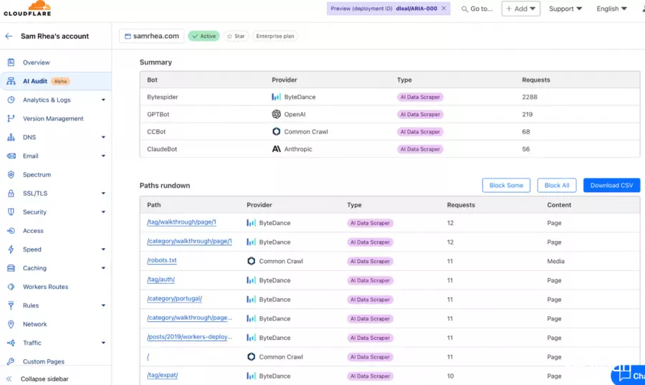Open the /robots.txt path link

click(x=162, y=260)
